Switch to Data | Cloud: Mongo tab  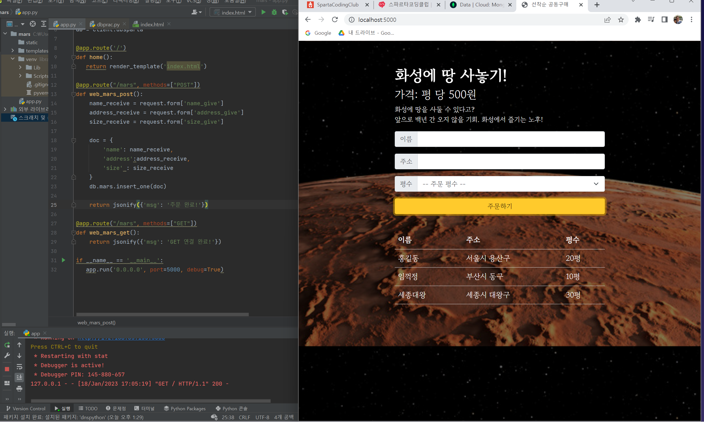point(481,5)
